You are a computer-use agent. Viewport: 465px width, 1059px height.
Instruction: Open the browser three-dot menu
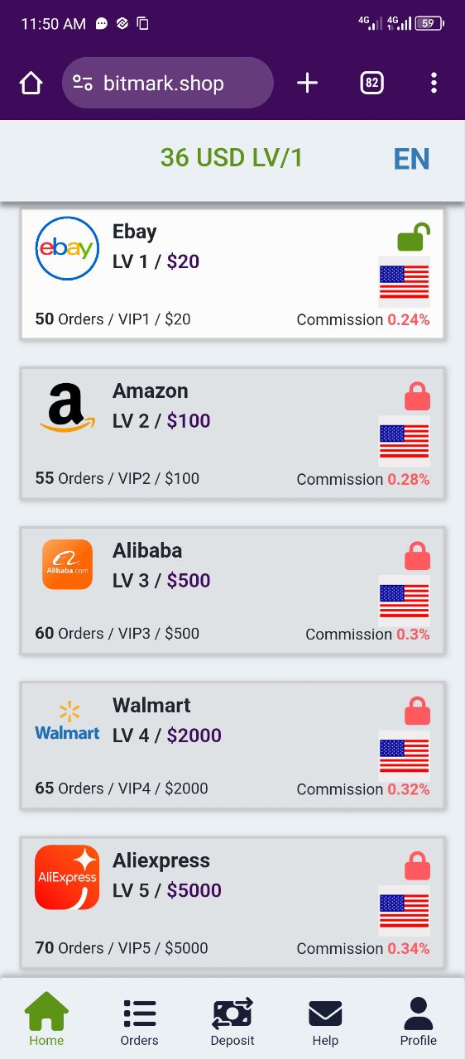click(x=434, y=83)
